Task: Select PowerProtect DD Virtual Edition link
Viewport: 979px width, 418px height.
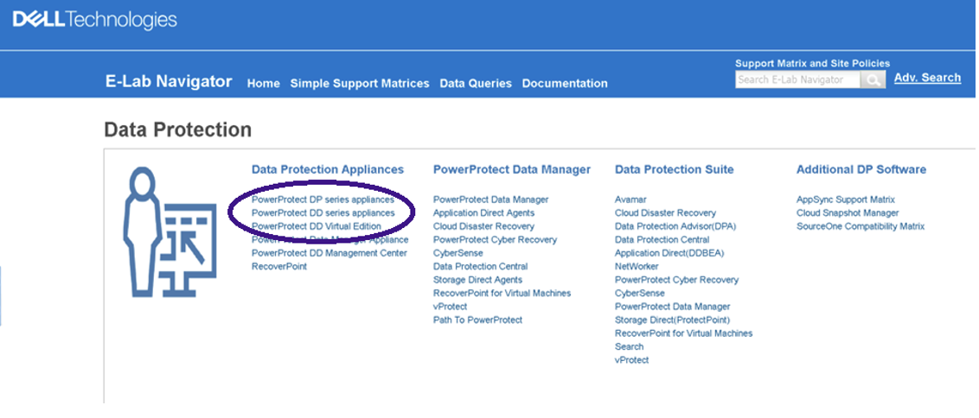Action: pyautogui.click(x=316, y=226)
